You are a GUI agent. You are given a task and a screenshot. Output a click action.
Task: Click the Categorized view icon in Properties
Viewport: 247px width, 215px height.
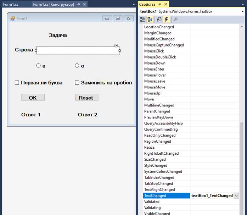click(143, 20)
